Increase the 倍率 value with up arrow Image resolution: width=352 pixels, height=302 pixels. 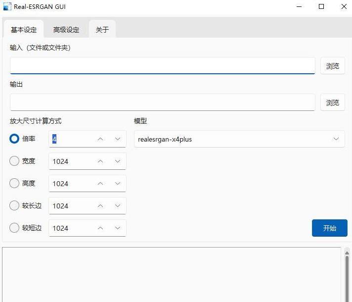[100, 139]
